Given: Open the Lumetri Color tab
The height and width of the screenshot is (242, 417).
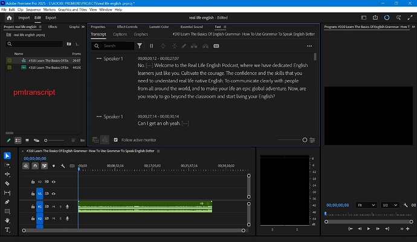Looking at the screenshot, I should click(x=159, y=27).
